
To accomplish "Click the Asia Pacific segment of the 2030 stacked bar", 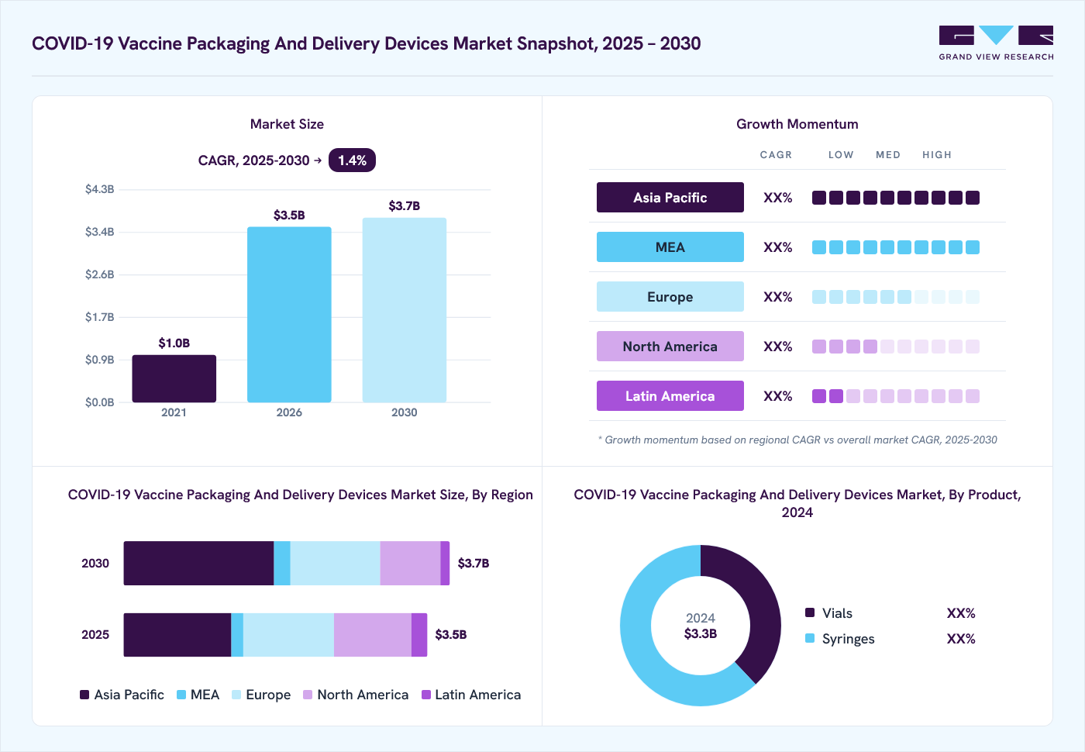I will click(199, 564).
